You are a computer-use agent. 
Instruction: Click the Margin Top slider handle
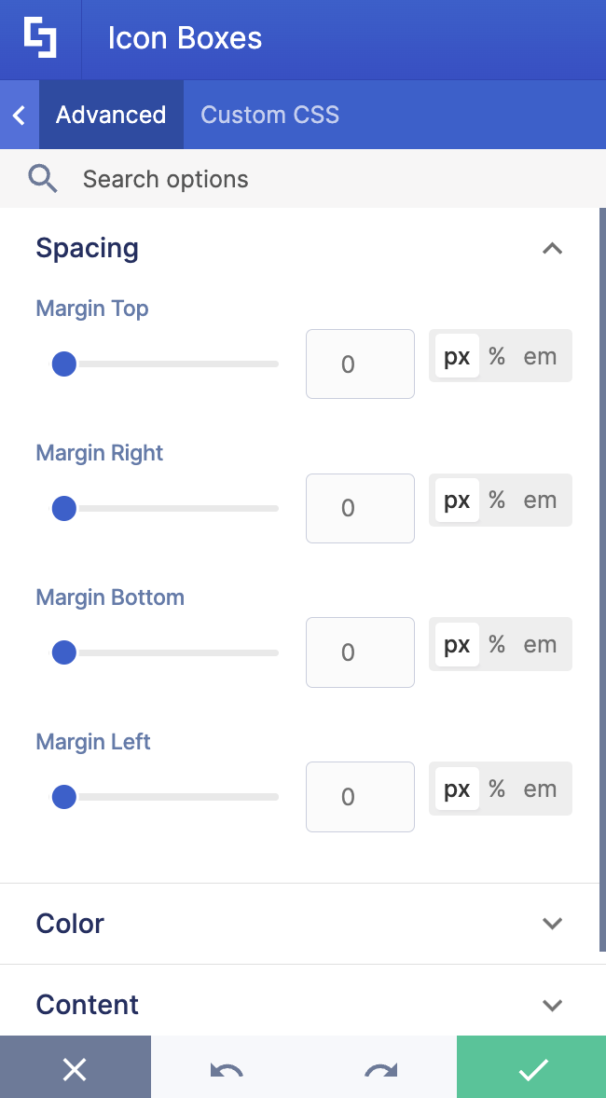[63, 364]
